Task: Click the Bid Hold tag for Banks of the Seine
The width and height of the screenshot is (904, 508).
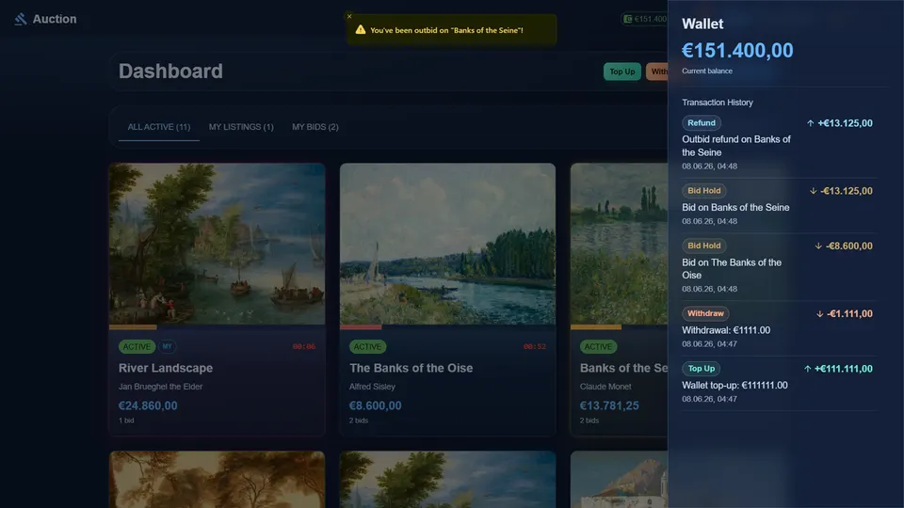Action: tap(704, 191)
